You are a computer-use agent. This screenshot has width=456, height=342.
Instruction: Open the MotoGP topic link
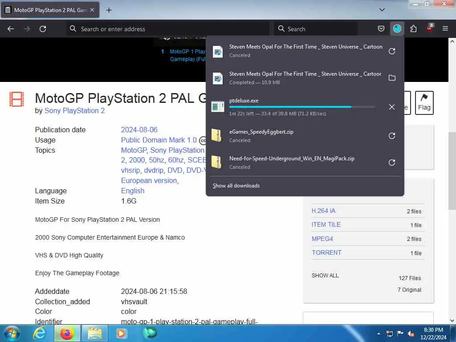click(x=134, y=151)
